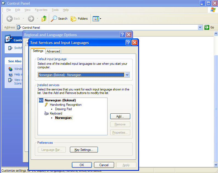Switch to the Advanced tab
The width and height of the screenshot is (218, 173).
[53, 51]
